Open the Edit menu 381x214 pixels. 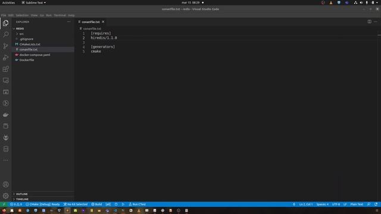pyautogui.click(x=11, y=15)
